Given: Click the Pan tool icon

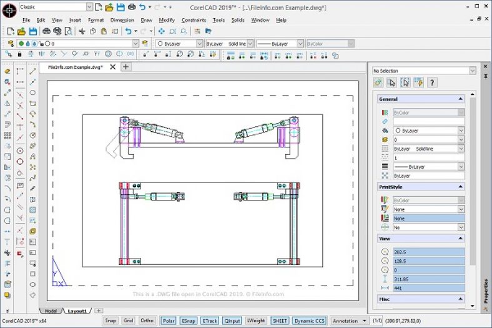Looking at the screenshot, I should click(161, 31).
